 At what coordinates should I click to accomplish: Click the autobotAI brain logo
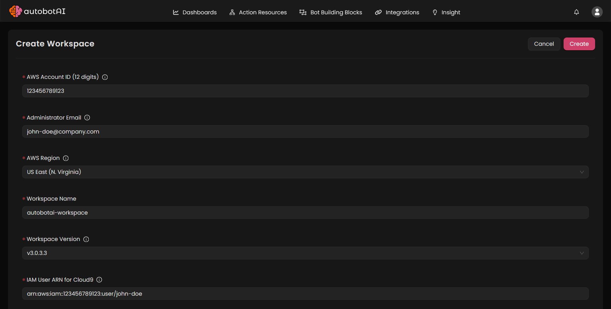point(16,11)
